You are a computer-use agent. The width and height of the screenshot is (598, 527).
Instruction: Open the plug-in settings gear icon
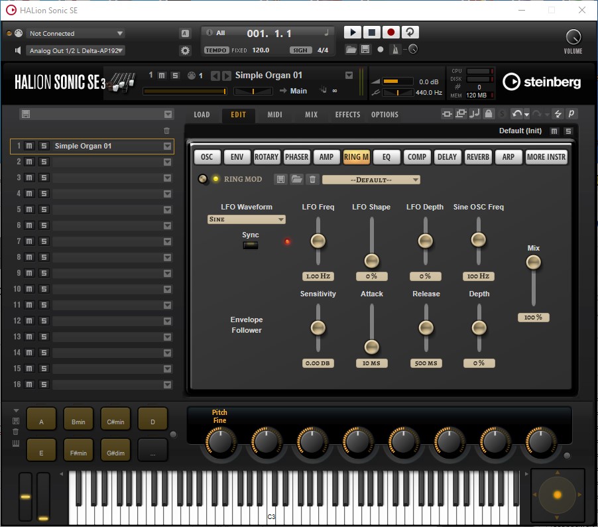point(185,50)
